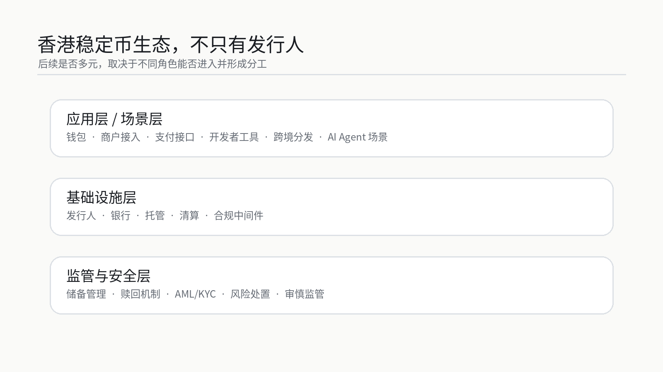Select the 储备管理 text

pyautogui.click(x=86, y=294)
